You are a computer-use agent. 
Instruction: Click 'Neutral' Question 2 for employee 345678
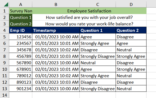pos(131,50)
